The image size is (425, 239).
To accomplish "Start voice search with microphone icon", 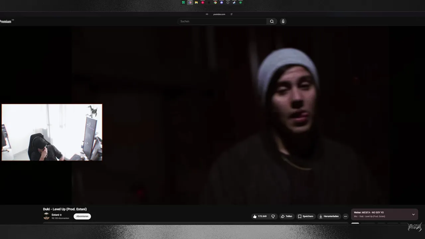I will point(283,21).
